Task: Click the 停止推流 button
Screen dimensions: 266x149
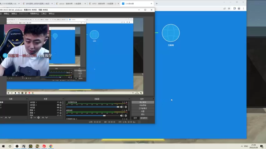Action: tap(143, 102)
